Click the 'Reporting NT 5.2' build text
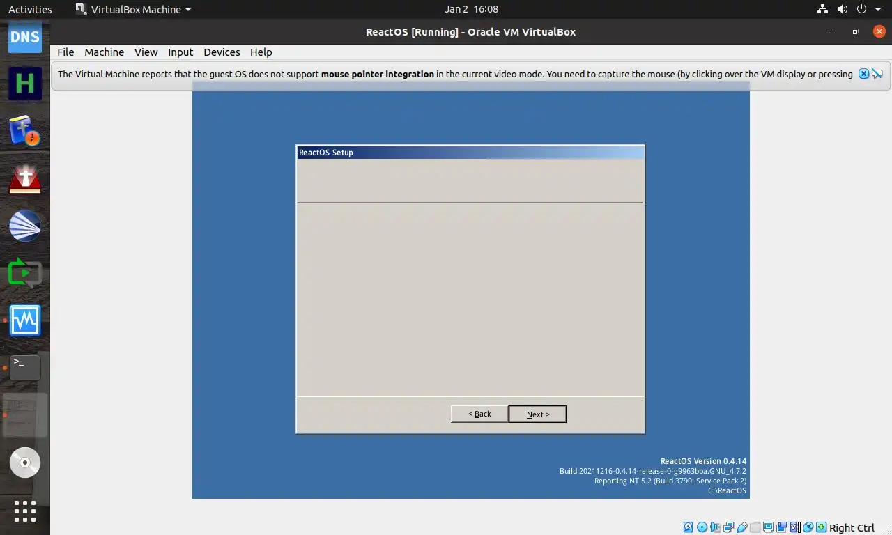Viewport: 892px width, 535px height. coord(670,481)
